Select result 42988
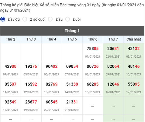145x122 pixels. pyautogui.click(x=11, y=66)
